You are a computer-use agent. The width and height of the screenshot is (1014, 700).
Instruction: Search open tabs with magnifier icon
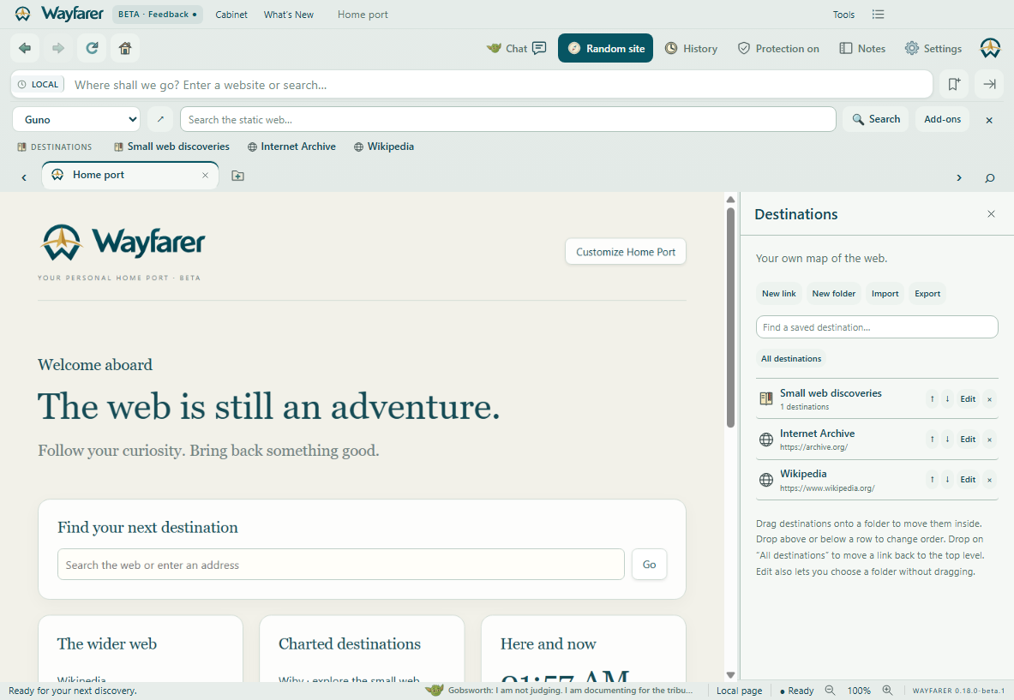click(989, 177)
